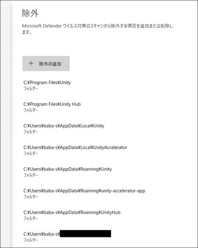The height and width of the screenshot is (248, 198).
Task: Click フォルダー label under Local¥UnityAccelerator path
Action: [x=31, y=154]
